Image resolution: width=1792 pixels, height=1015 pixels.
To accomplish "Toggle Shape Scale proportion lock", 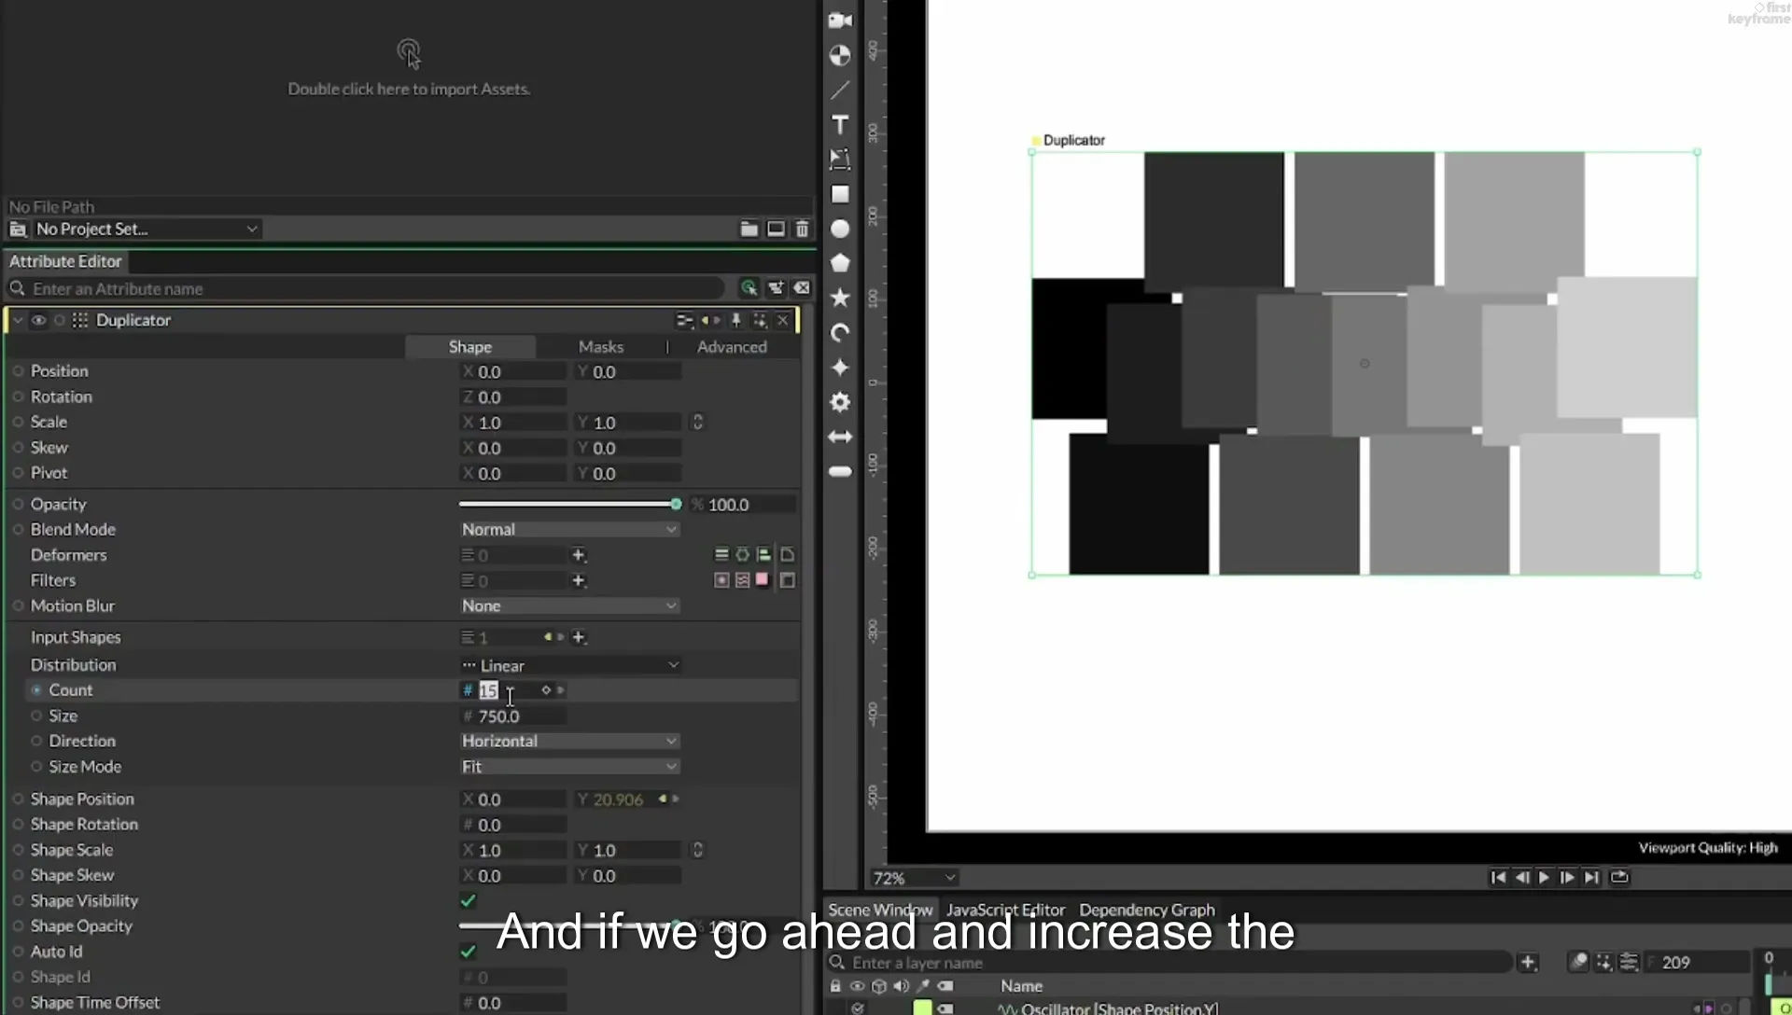I will point(697,850).
